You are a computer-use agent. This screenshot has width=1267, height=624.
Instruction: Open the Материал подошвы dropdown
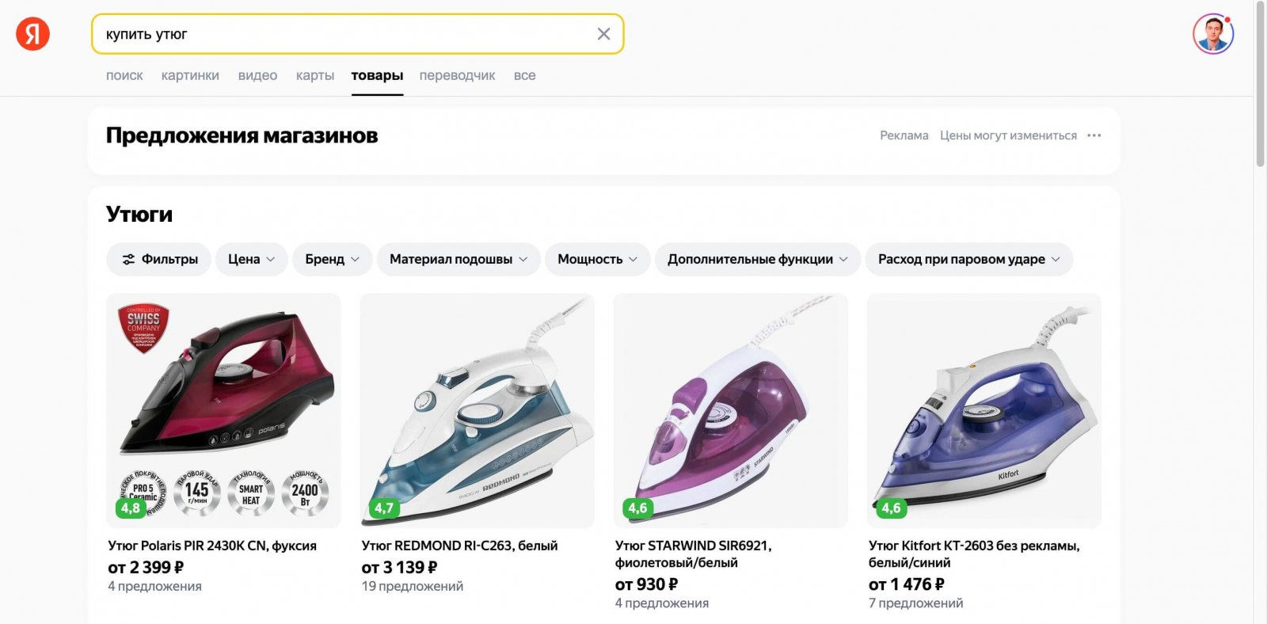(458, 259)
